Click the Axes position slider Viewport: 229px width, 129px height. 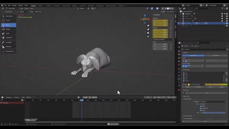[x=214, y=113]
